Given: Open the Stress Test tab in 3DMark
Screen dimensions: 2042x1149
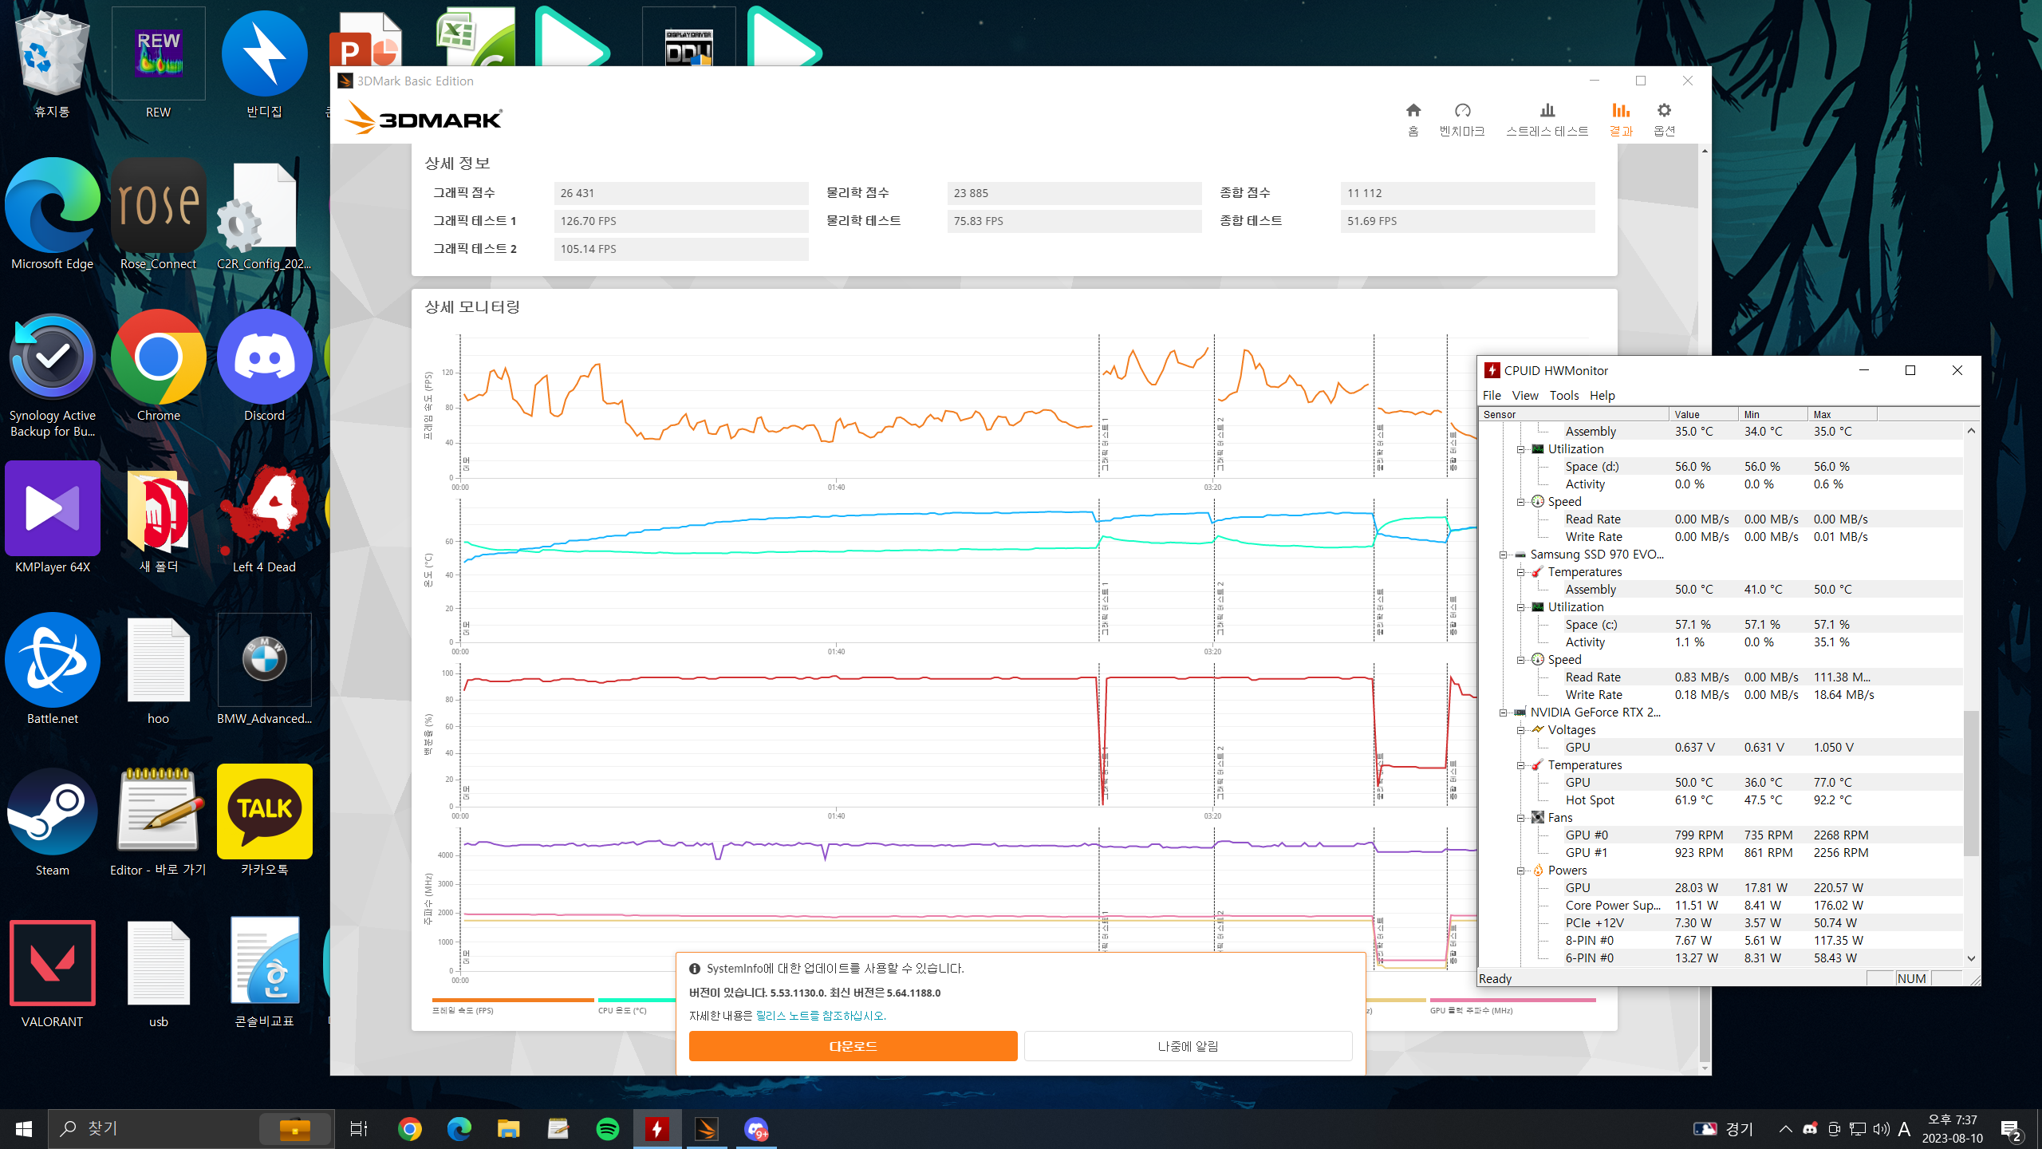Looking at the screenshot, I should point(1547,119).
